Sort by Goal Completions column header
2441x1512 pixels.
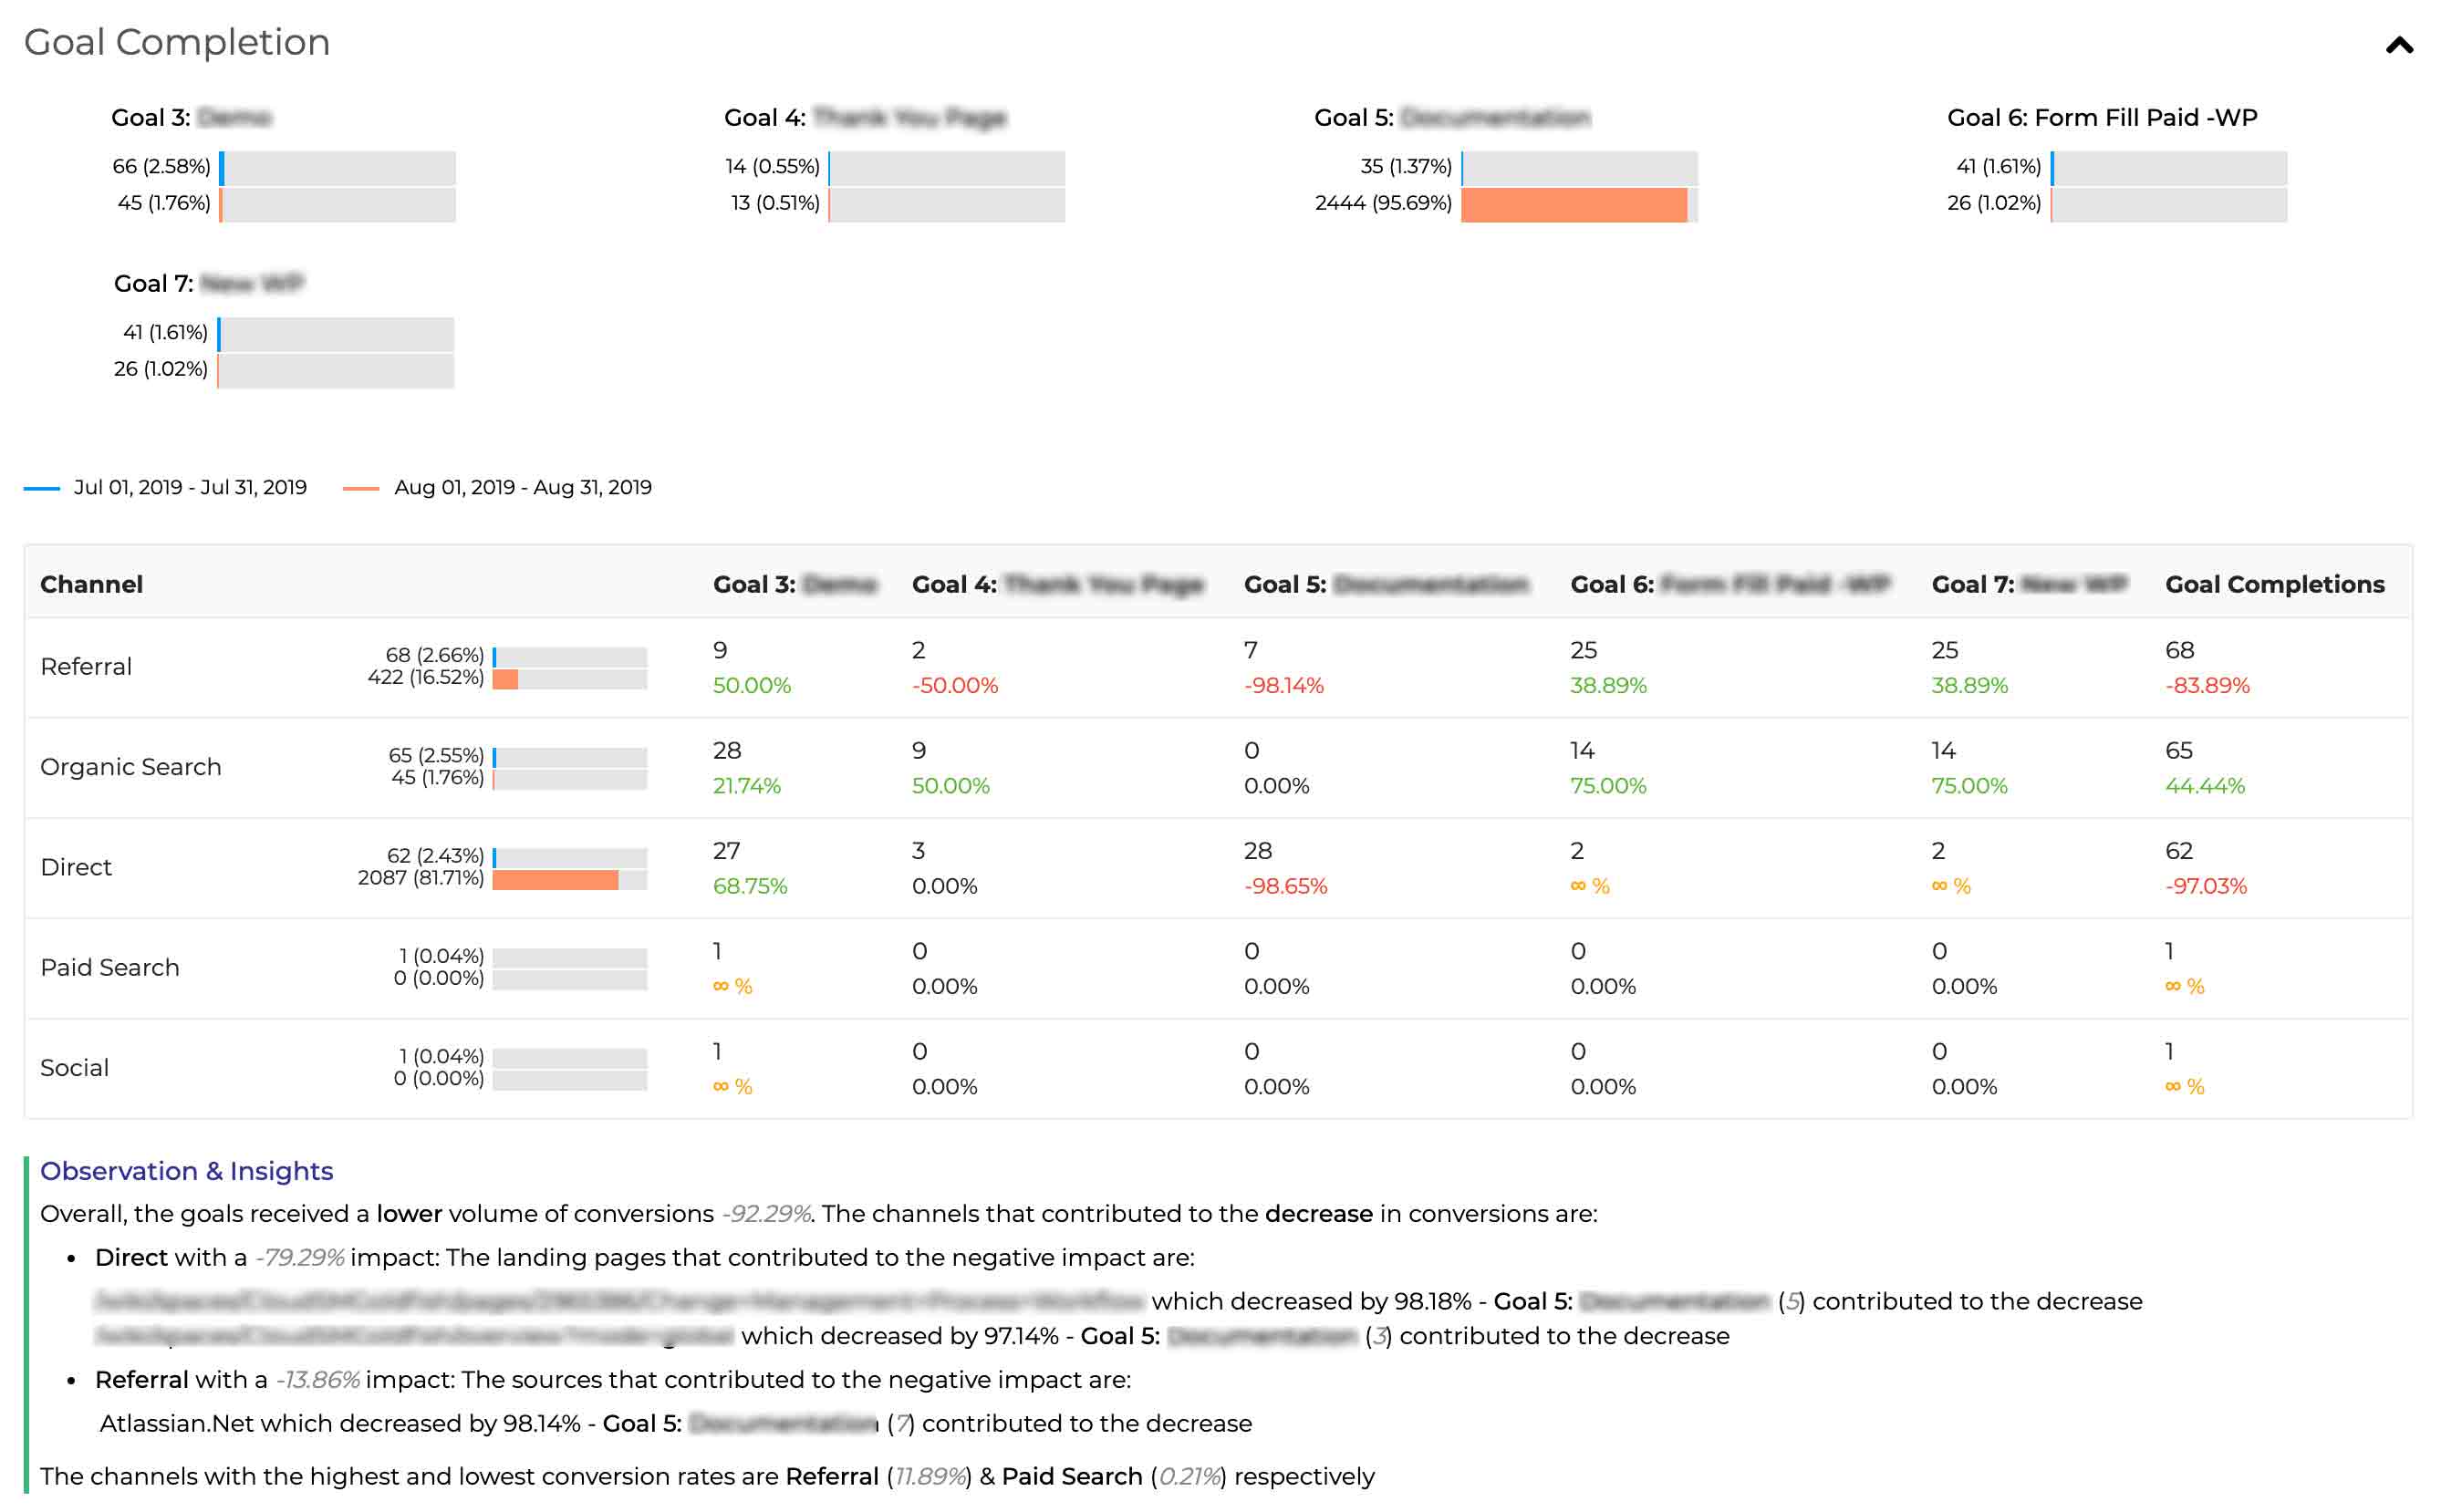tap(2273, 584)
